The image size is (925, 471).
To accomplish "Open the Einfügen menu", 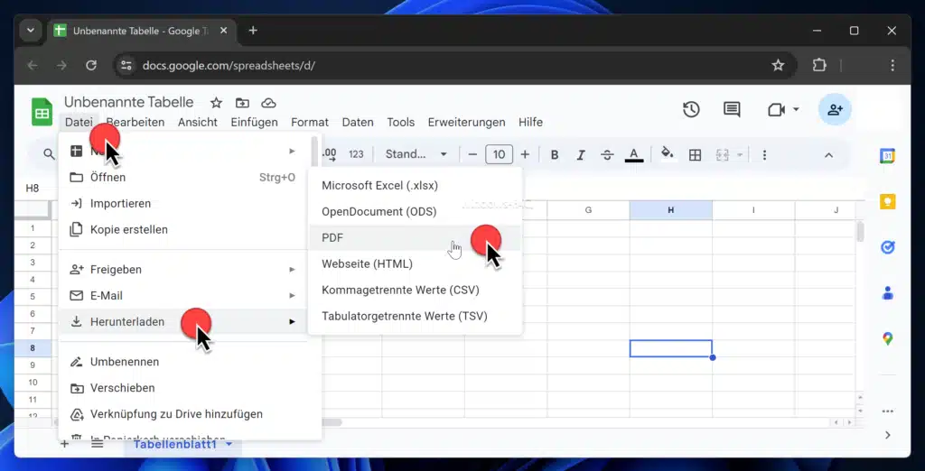I will click(254, 123).
